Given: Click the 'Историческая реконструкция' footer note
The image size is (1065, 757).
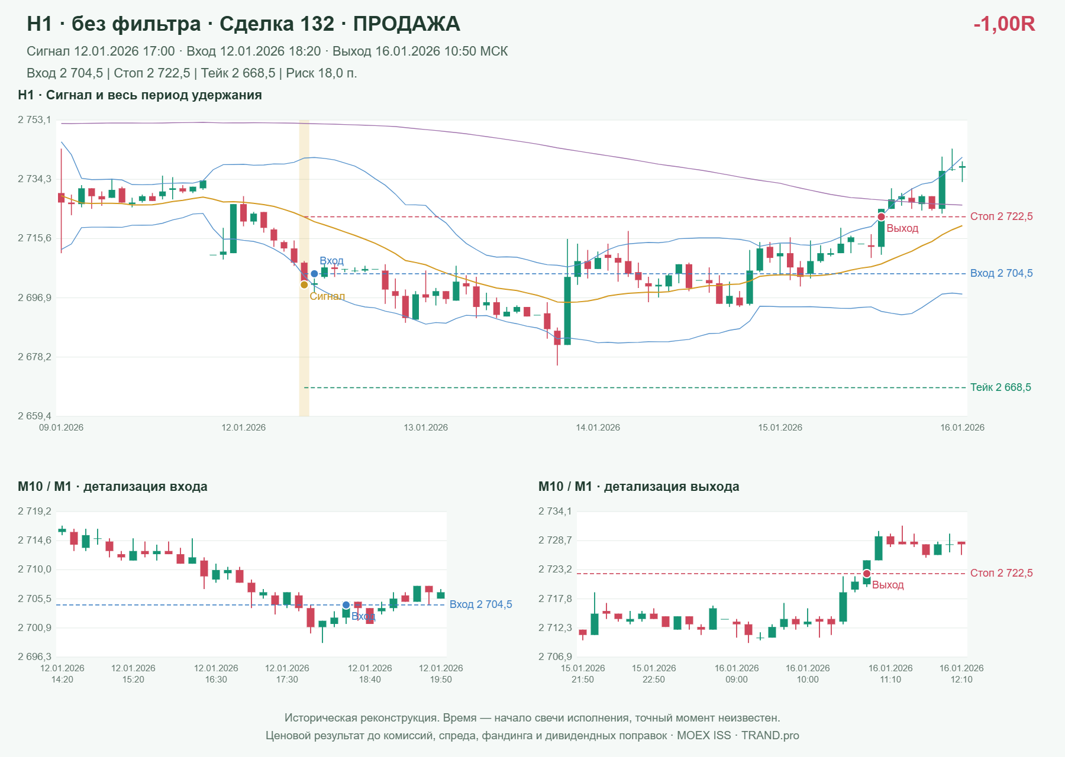Looking at the screenshot, I should (x=532, y=718).
